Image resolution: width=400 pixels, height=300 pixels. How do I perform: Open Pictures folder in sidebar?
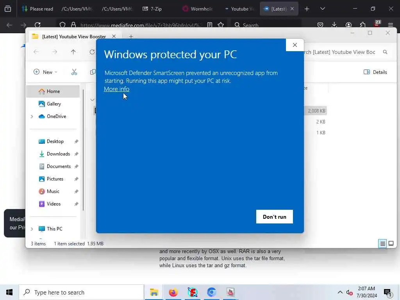pos(55,179)
